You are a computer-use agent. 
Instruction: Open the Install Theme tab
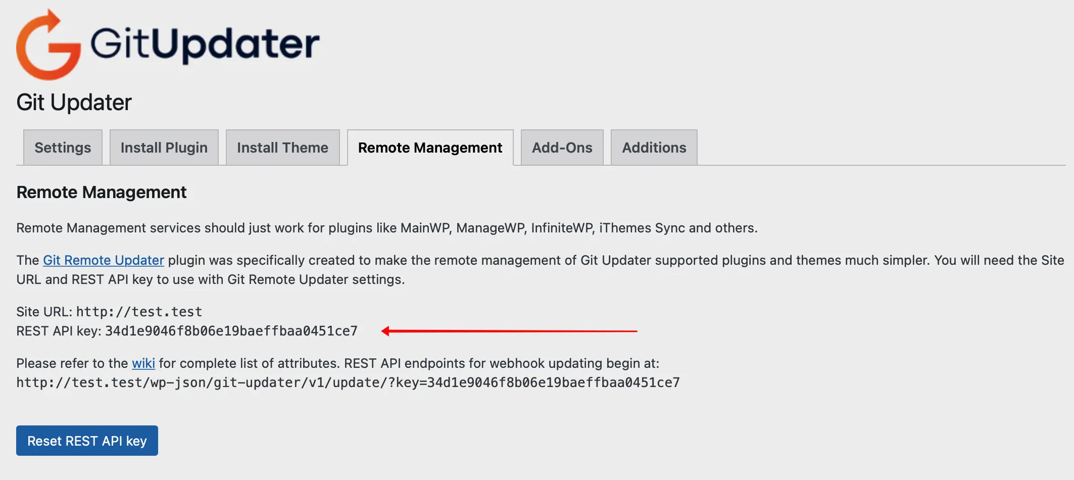click(282, 148)
